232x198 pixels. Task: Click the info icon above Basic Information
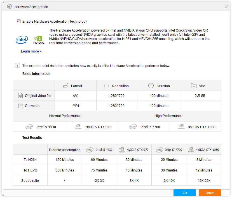point(17,66)
